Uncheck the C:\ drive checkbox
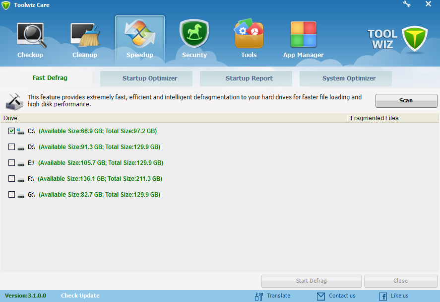 coord(11,131)
